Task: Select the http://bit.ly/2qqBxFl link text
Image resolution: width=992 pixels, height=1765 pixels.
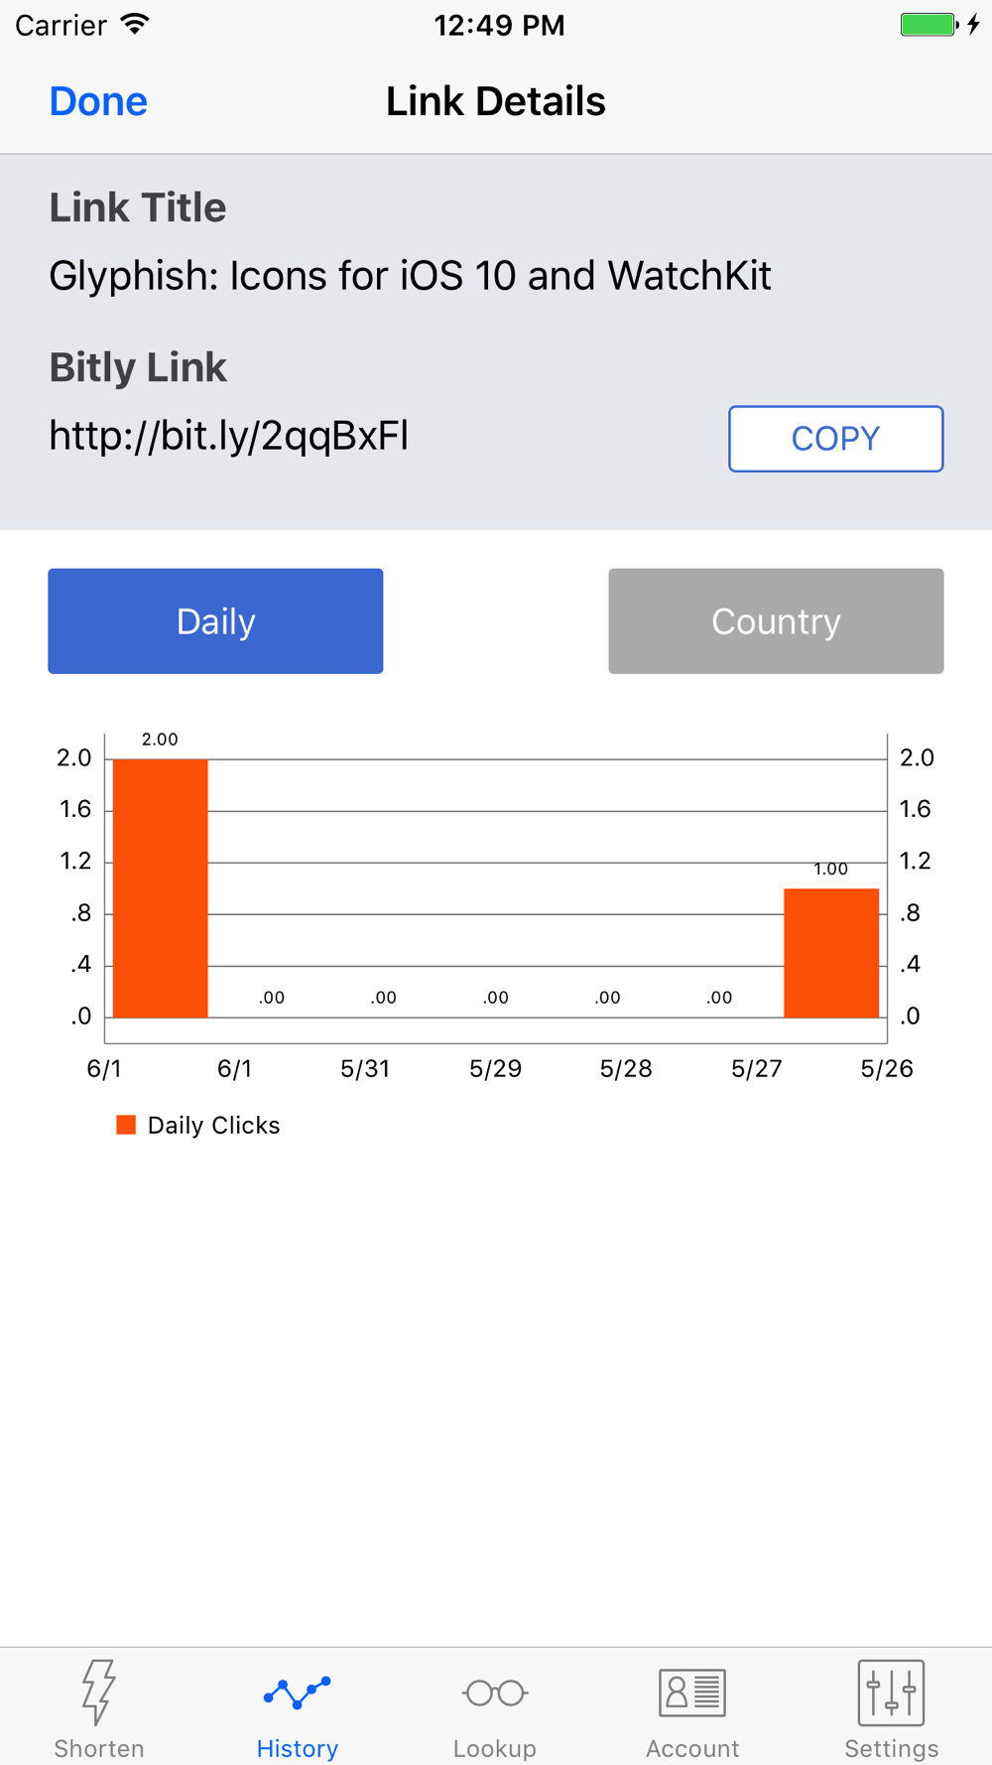Action: (229, 436)
